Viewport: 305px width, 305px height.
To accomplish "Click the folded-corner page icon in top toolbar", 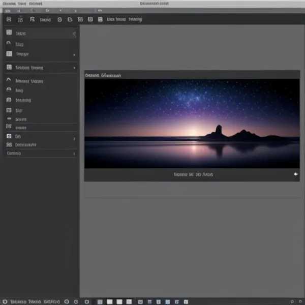I will pyautogui.click(x=70, y=19).
